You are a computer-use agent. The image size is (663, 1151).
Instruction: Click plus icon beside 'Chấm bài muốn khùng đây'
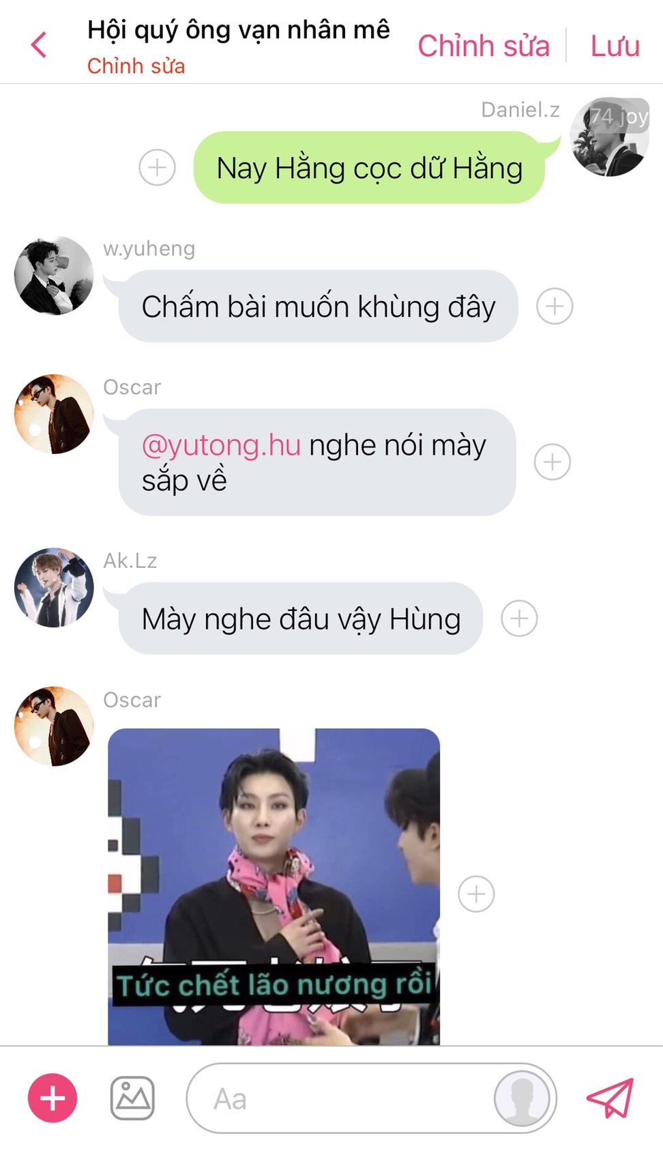pyautogui.click(x=555, y=306)
